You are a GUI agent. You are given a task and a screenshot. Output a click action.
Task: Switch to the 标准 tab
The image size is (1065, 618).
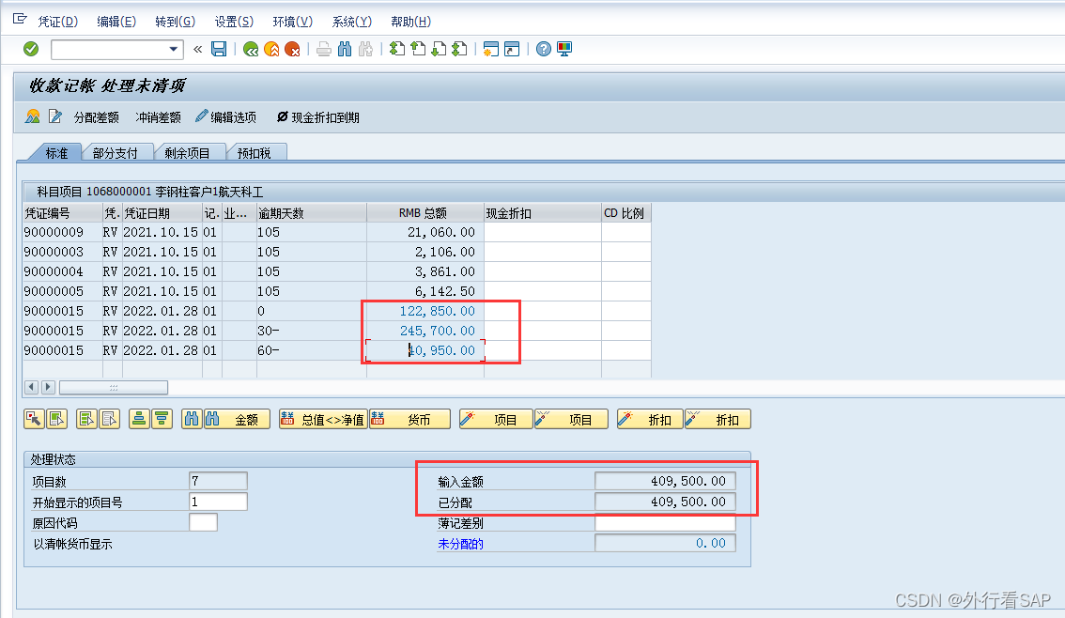[x=56, y=153]
